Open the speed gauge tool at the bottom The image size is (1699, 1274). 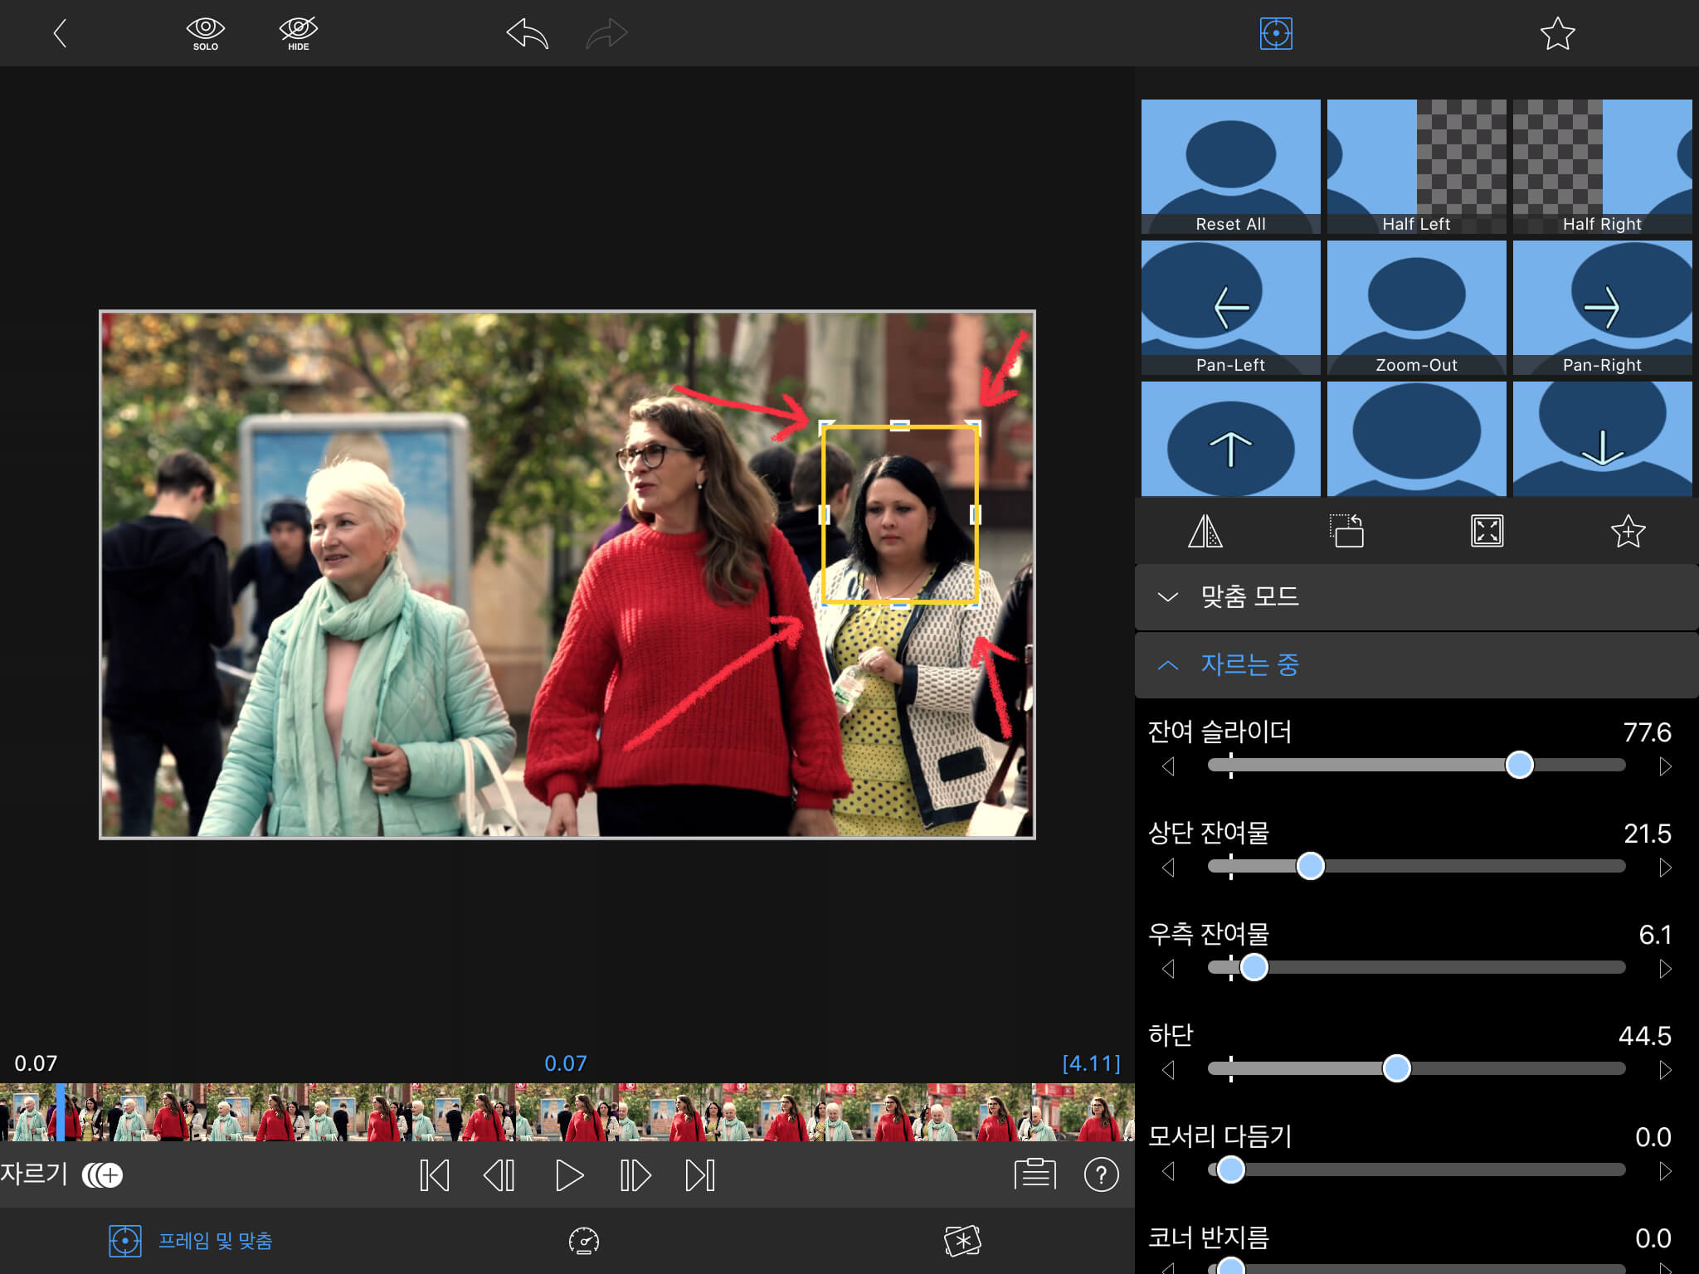click(584, 1241)
